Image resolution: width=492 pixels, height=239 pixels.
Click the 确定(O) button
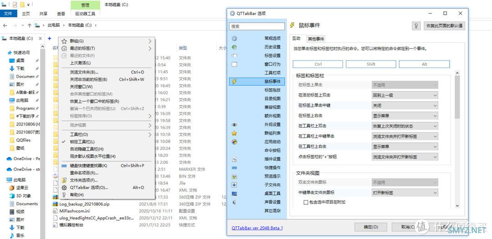[x=370, y=227]
